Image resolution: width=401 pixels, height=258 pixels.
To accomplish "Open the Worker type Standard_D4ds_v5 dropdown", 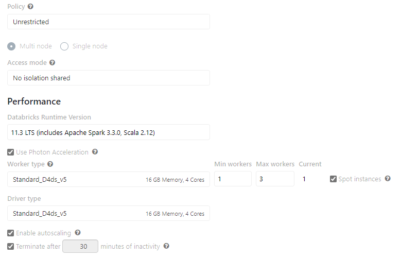I will click(x=108, y=179).
